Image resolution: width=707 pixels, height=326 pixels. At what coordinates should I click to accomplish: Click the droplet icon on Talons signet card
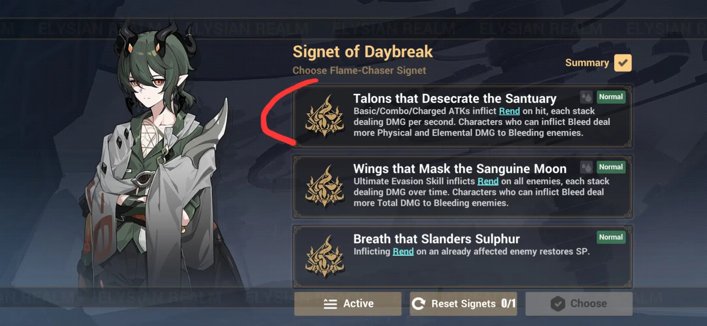(586, 97)
